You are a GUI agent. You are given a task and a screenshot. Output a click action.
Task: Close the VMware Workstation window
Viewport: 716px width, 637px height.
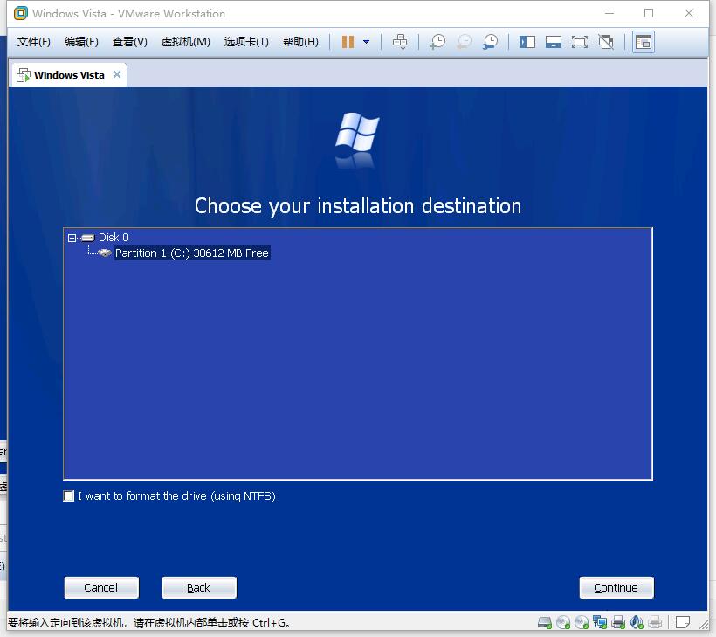[689, 13]
